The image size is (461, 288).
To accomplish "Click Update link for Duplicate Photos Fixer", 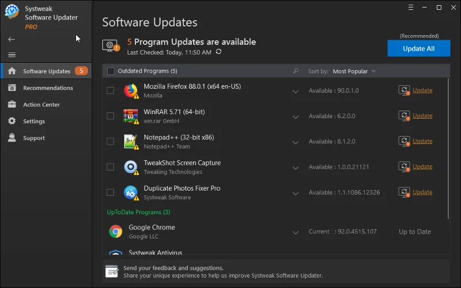I will click(422, 192).
